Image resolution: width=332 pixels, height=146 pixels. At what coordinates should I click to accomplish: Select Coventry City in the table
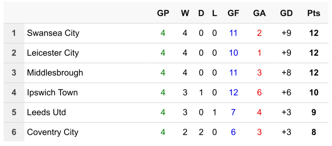tap(53, 132)
